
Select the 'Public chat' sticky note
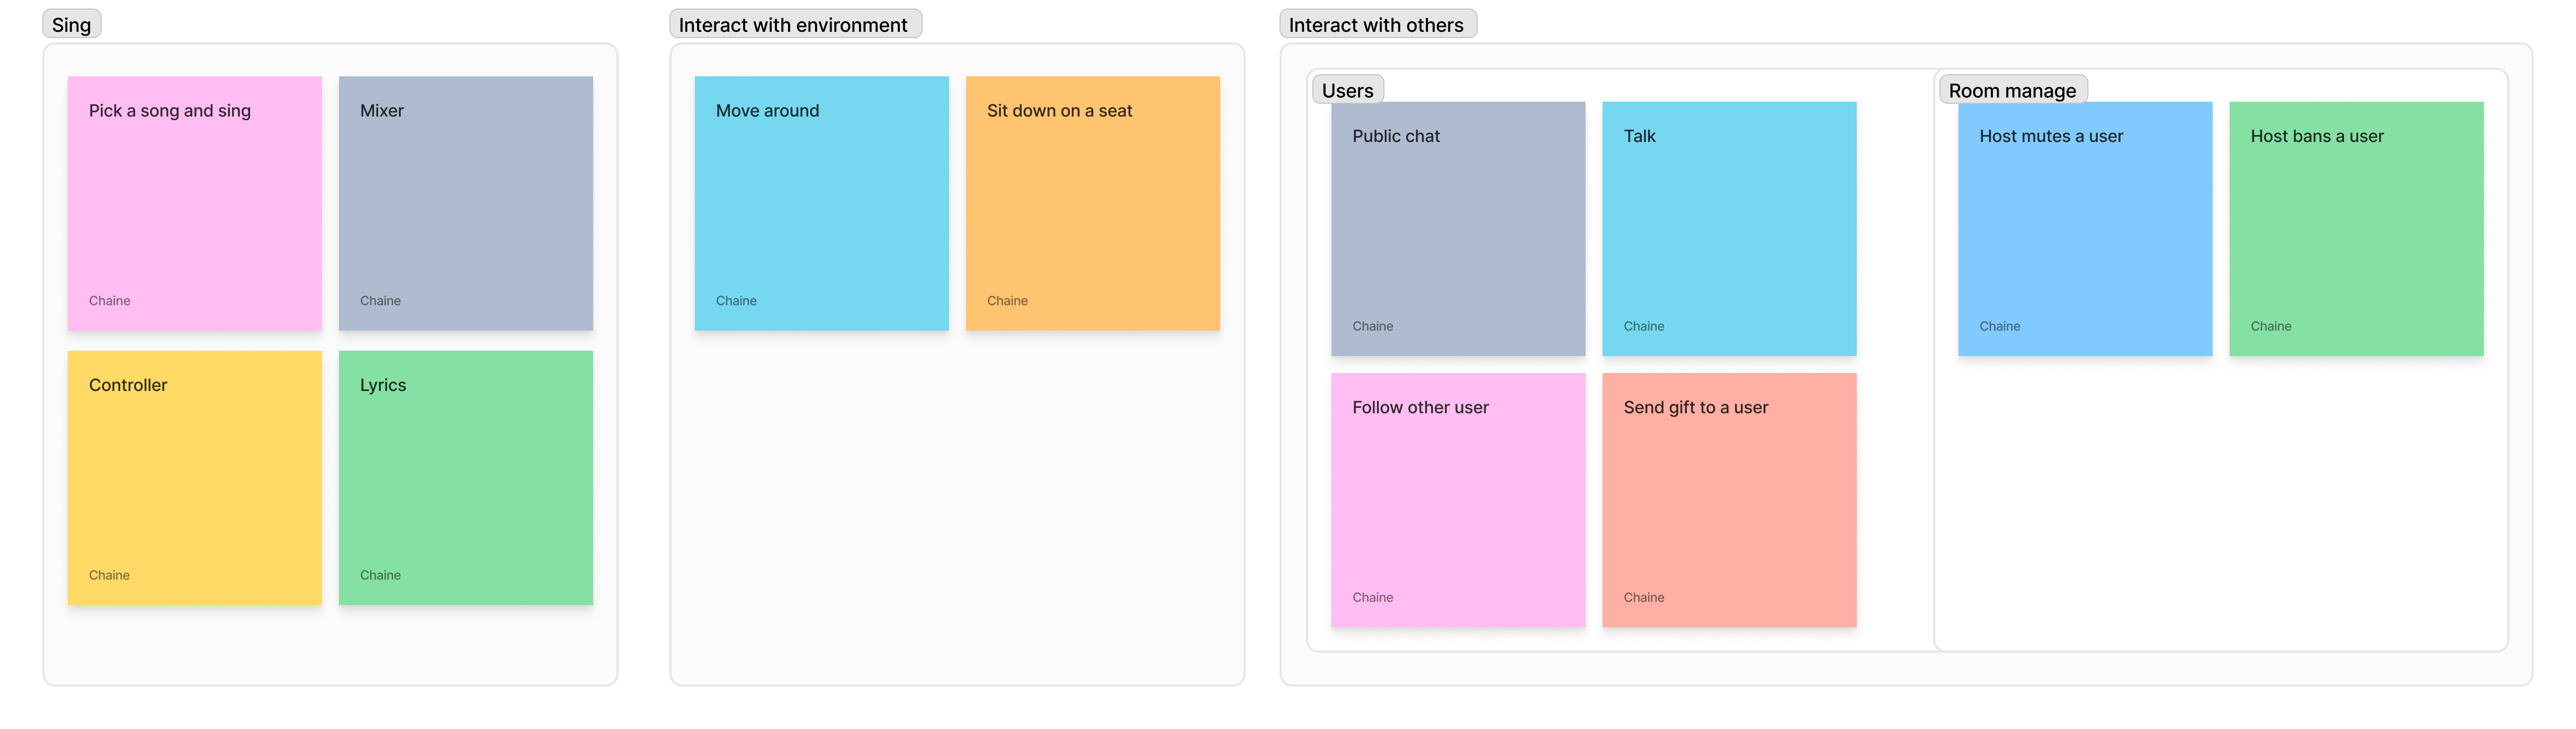point(1458,229)
